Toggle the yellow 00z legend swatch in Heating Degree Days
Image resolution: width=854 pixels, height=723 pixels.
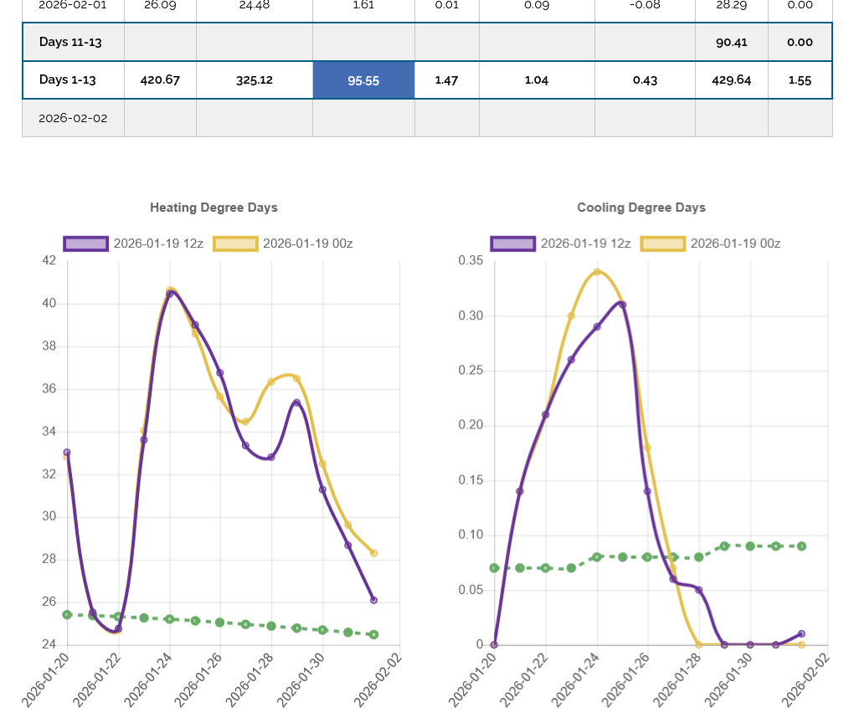coord(235,244)
